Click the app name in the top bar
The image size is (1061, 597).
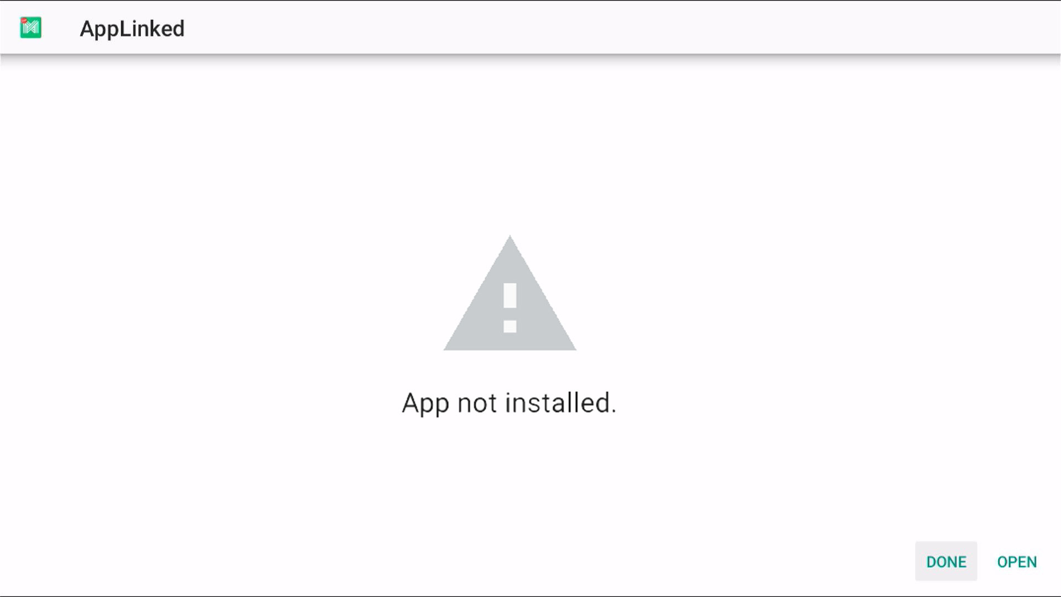(x=132, y=29)
